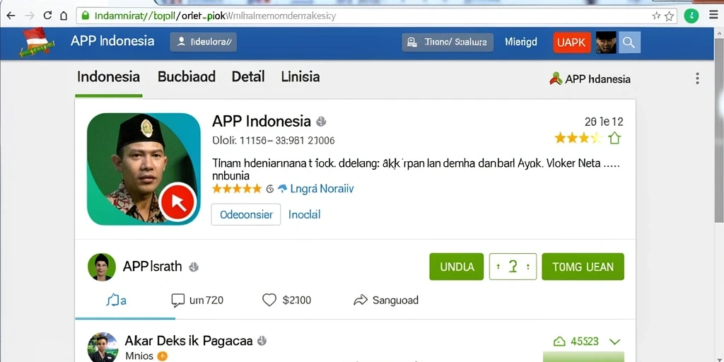Click the badge beside Akar Deks ik Pagacaa

(262, 341)
